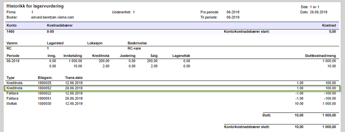Select the Mottak row 1500030
The width and height of the screenshot is (345, 132).
pos(172,104)
